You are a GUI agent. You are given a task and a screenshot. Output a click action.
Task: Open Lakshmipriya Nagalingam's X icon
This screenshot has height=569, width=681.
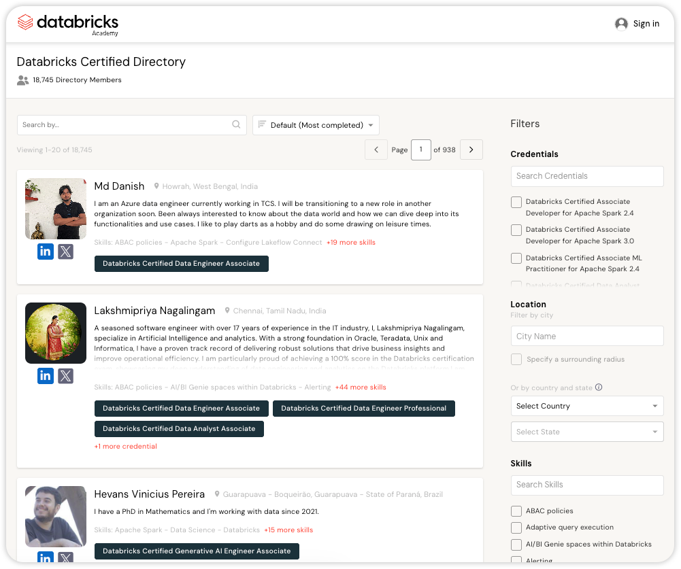[65, 376]
